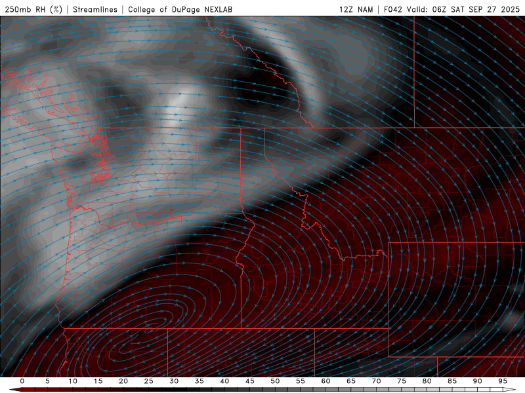Click the 95 value on the color scale

[503, 381]
